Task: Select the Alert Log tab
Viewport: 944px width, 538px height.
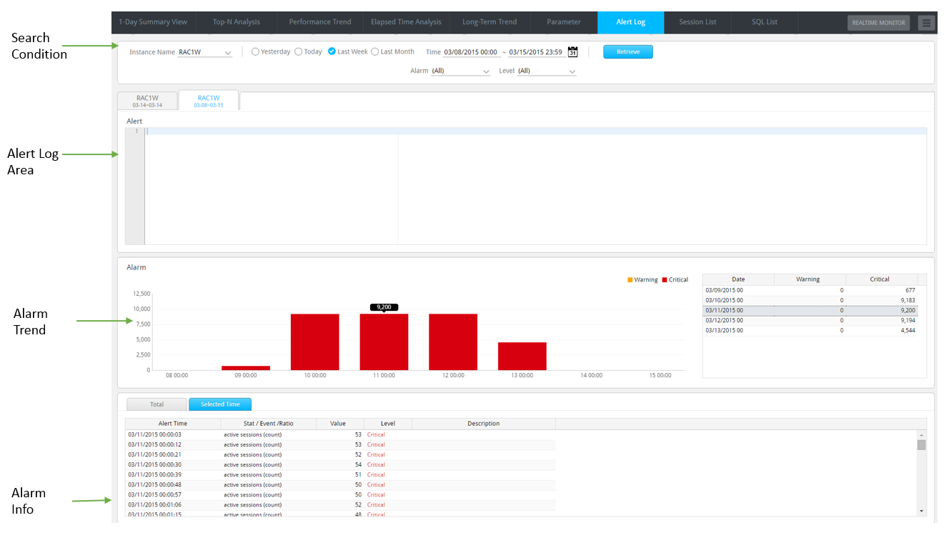Action: click(x=631, y=22)
